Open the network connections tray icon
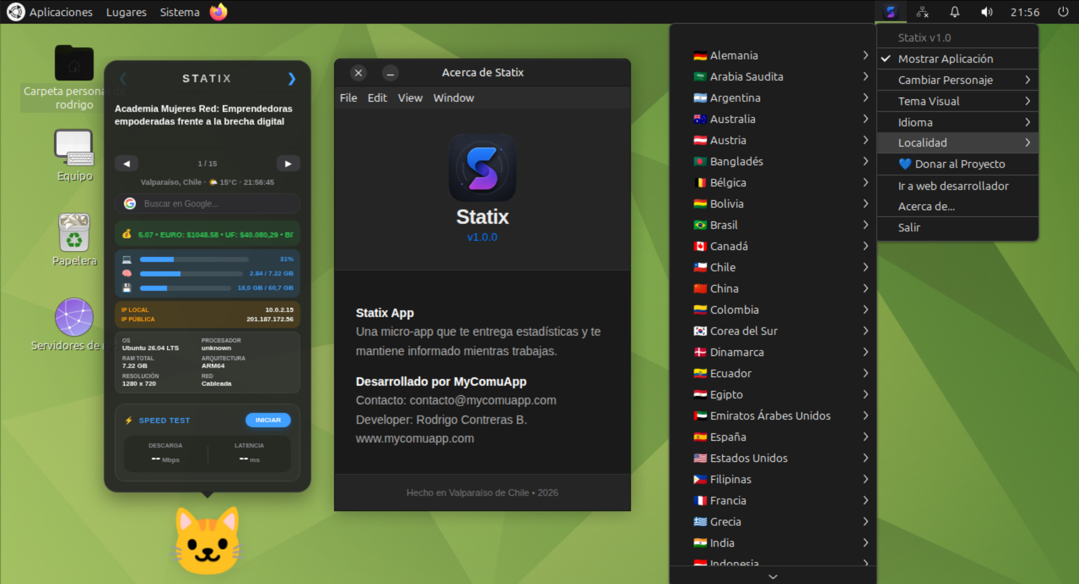This screenshot has width=1079, height=584. tap(922, 12)
